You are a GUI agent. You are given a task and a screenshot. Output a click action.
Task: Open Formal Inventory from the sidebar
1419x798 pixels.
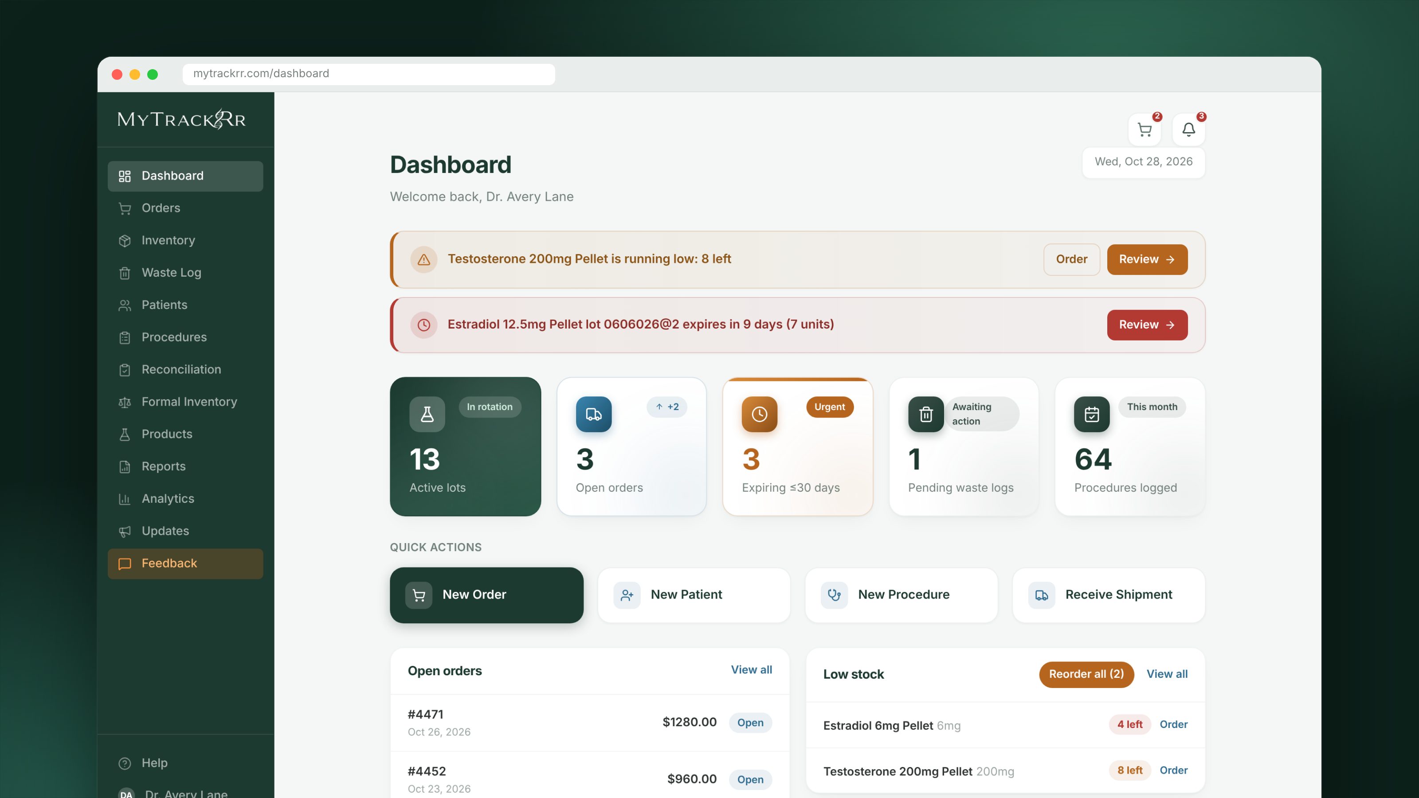(185, 402)
